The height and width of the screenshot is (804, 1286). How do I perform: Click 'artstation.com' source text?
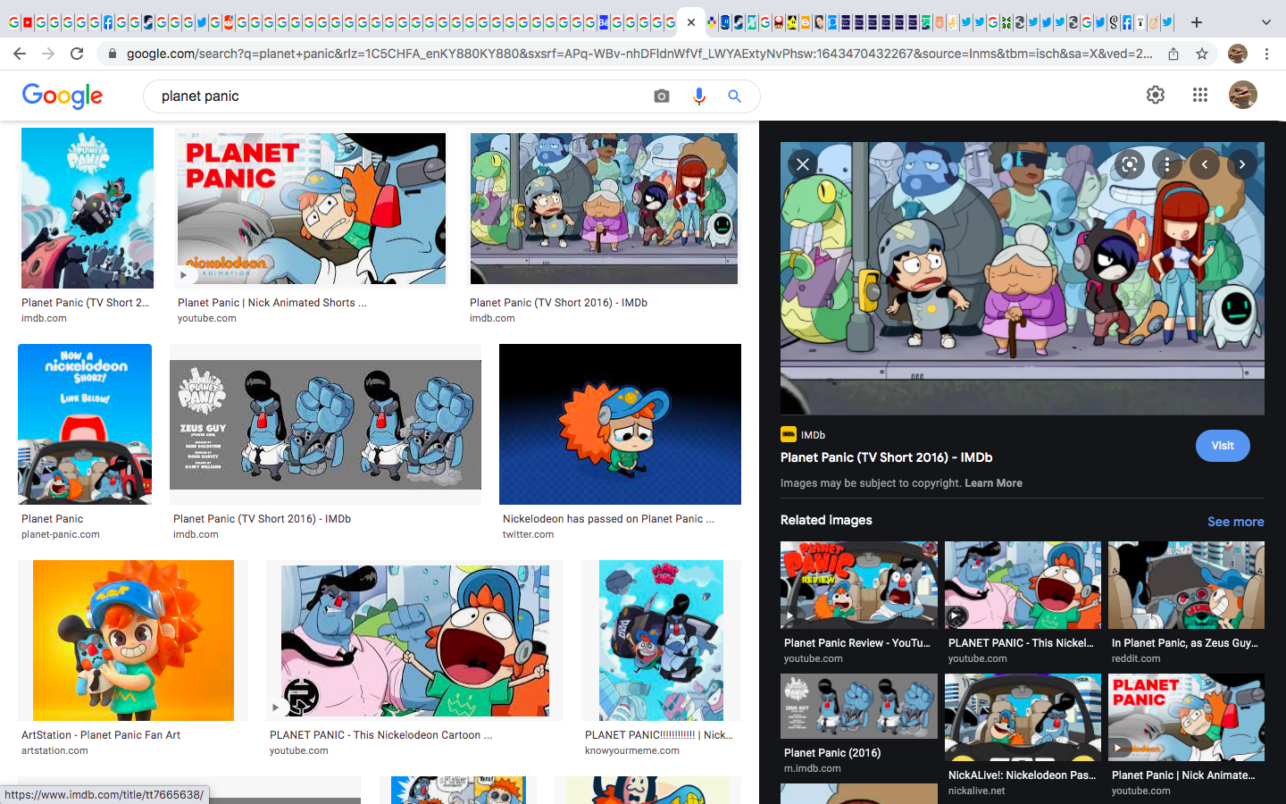point(54,750)
